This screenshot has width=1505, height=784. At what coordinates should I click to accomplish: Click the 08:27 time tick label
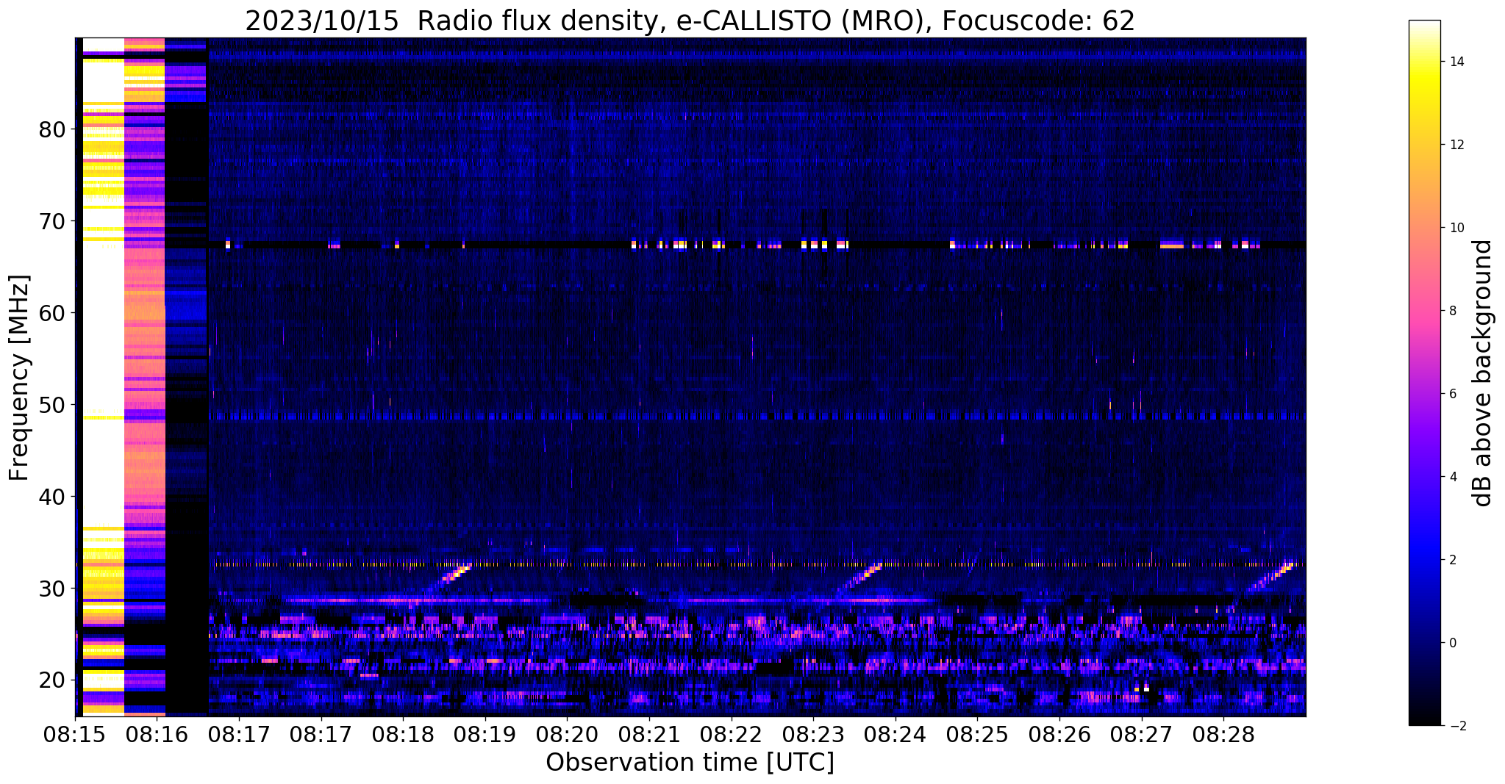click(x=1141, y=735)
